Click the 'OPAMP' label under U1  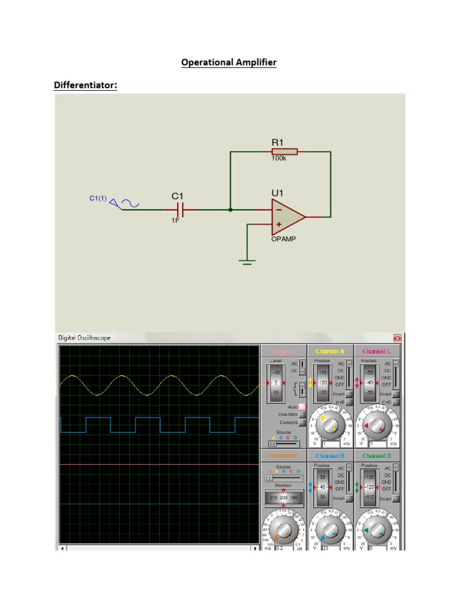point(283,239)
